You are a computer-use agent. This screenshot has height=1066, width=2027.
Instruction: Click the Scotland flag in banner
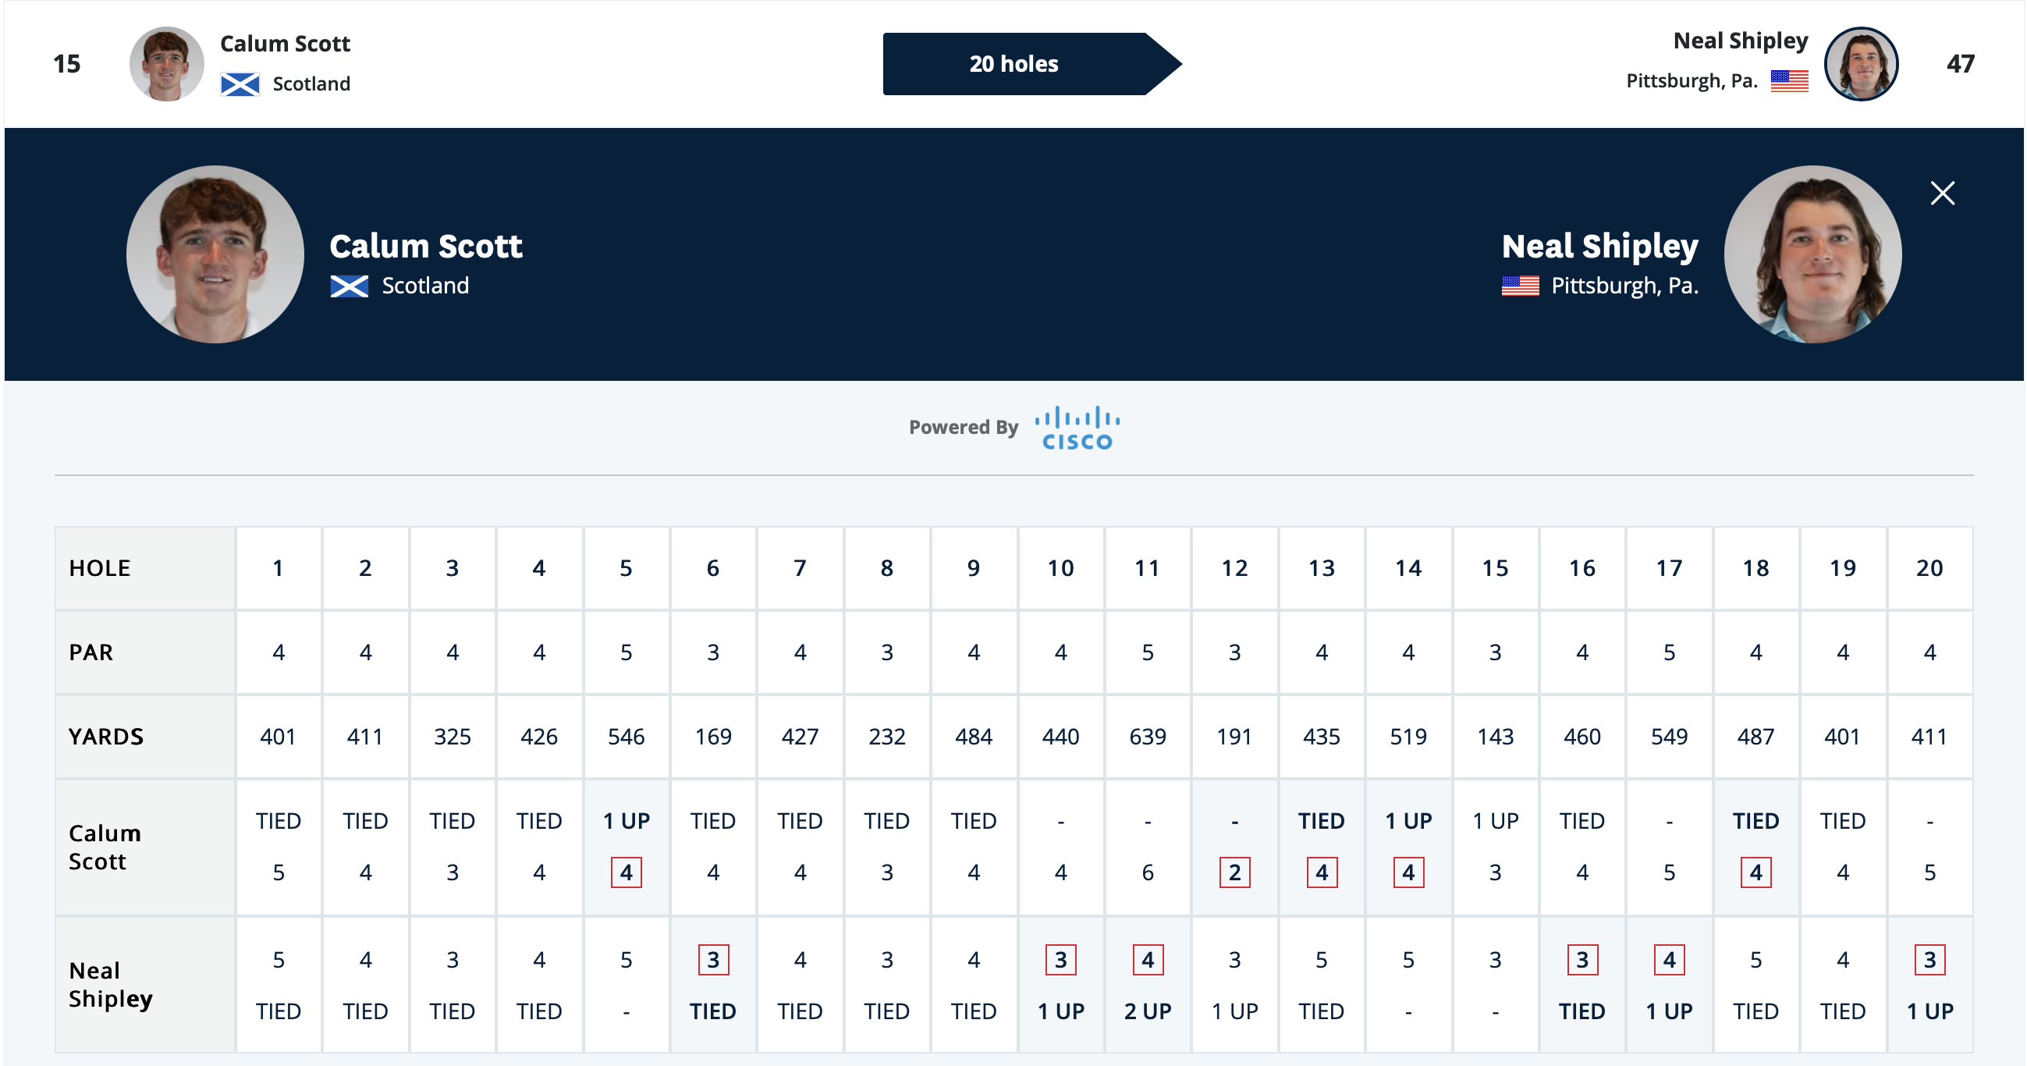point(349,286)
